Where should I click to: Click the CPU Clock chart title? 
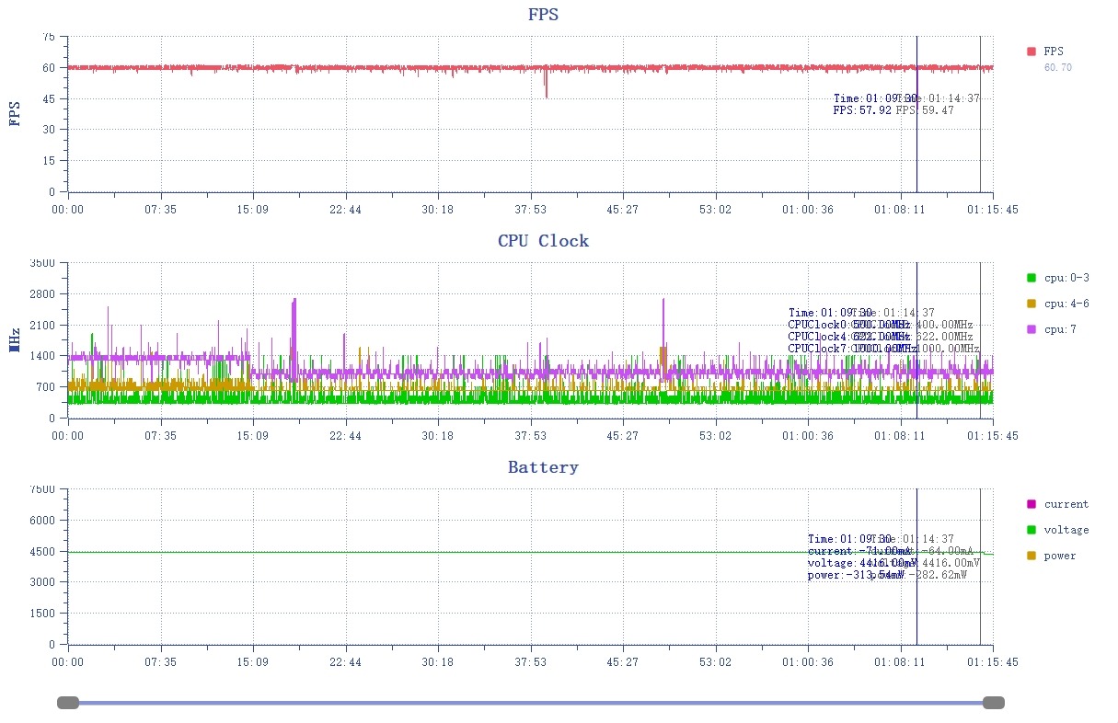pos(543,241)
